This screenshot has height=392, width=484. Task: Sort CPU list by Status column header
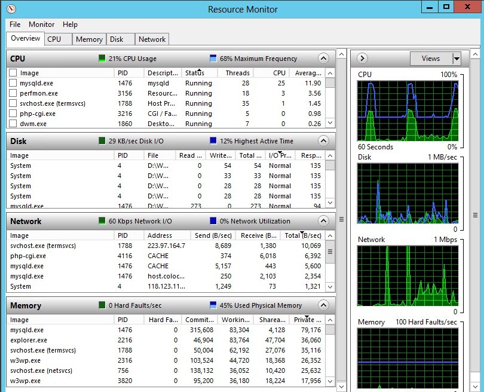coord(200,73)
